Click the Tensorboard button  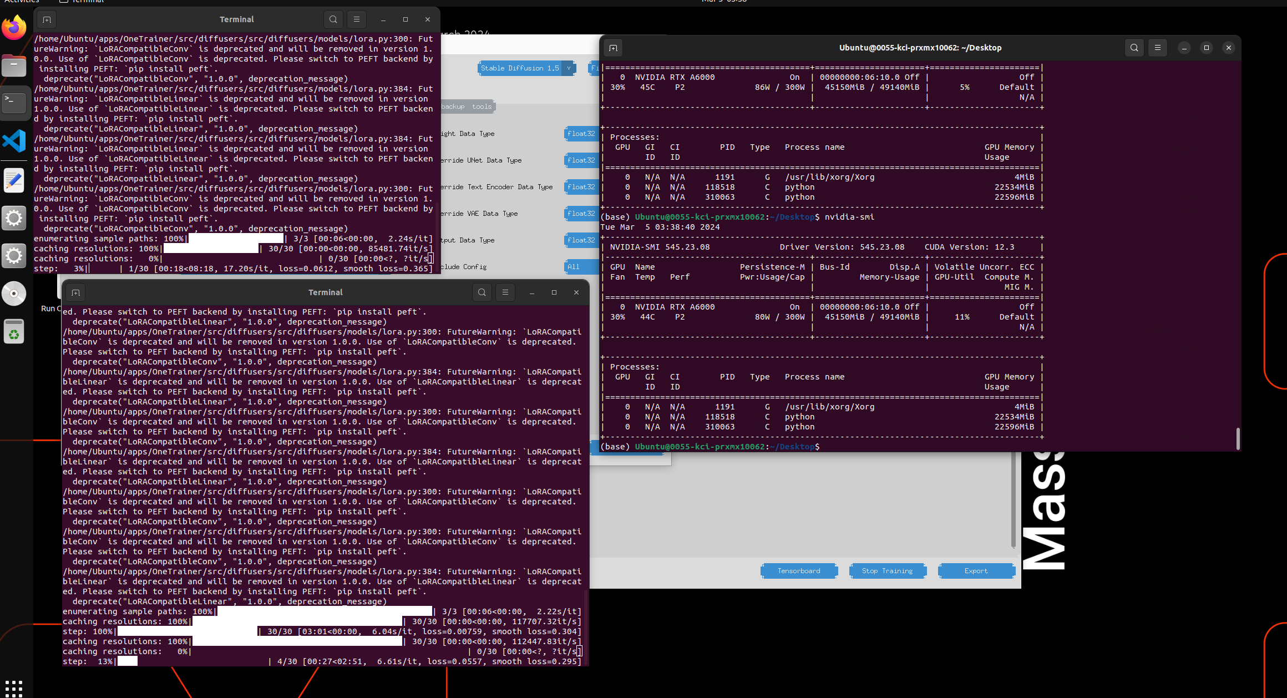point(799,571)
